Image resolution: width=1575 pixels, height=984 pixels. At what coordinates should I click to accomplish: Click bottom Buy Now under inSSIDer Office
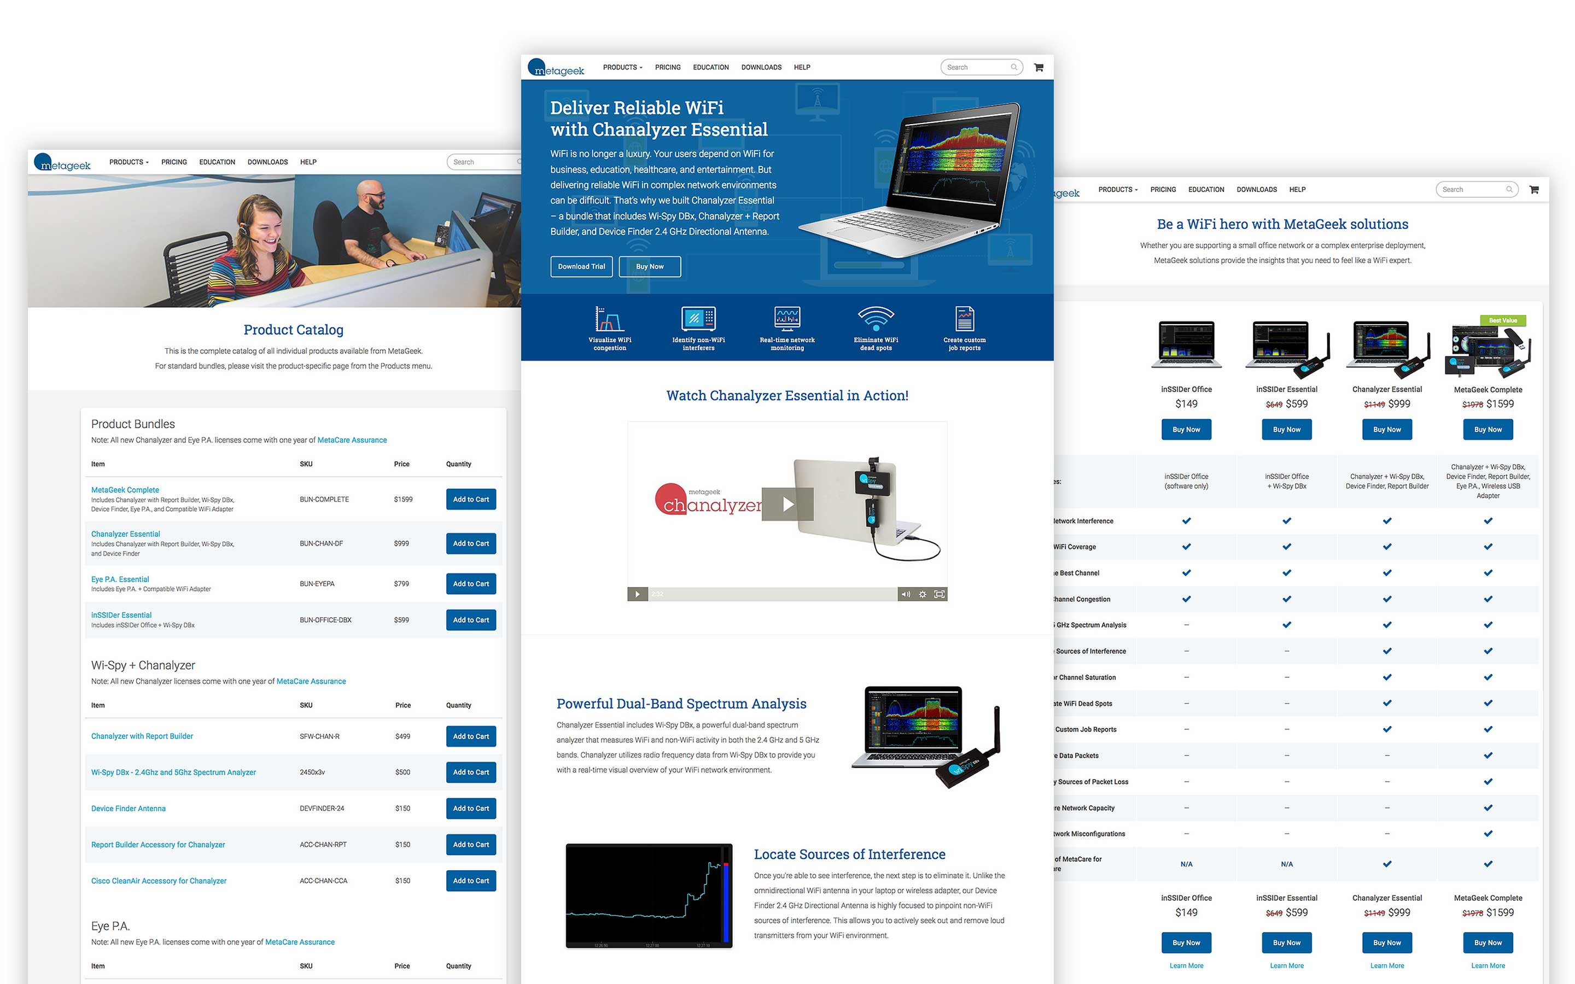click(1186, 942)
